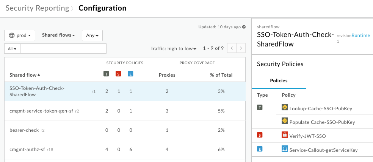The image size is (373, 162).
Task: Click the dark T traffic column icon
Action: 106,74
